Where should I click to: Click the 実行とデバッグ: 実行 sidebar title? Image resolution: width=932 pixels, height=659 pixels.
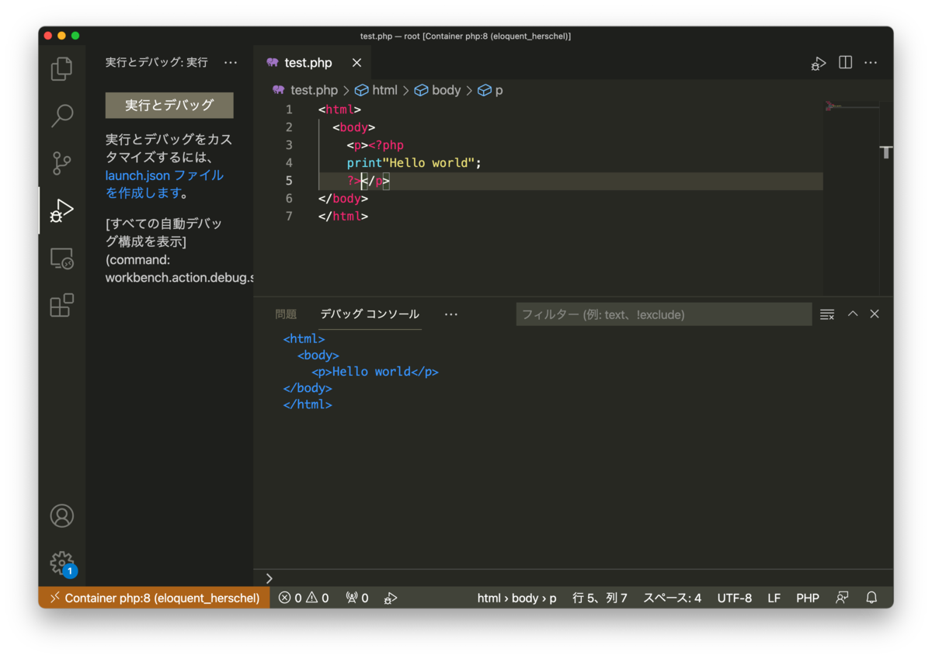[157, 63]
